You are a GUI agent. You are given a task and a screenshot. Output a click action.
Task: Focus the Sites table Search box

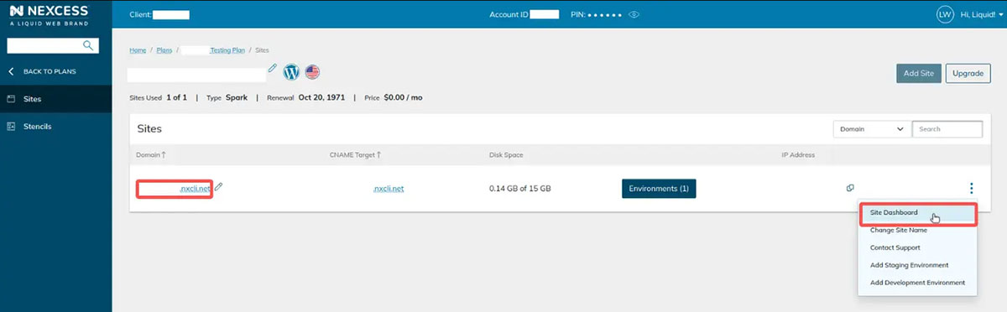pos(947,129)
